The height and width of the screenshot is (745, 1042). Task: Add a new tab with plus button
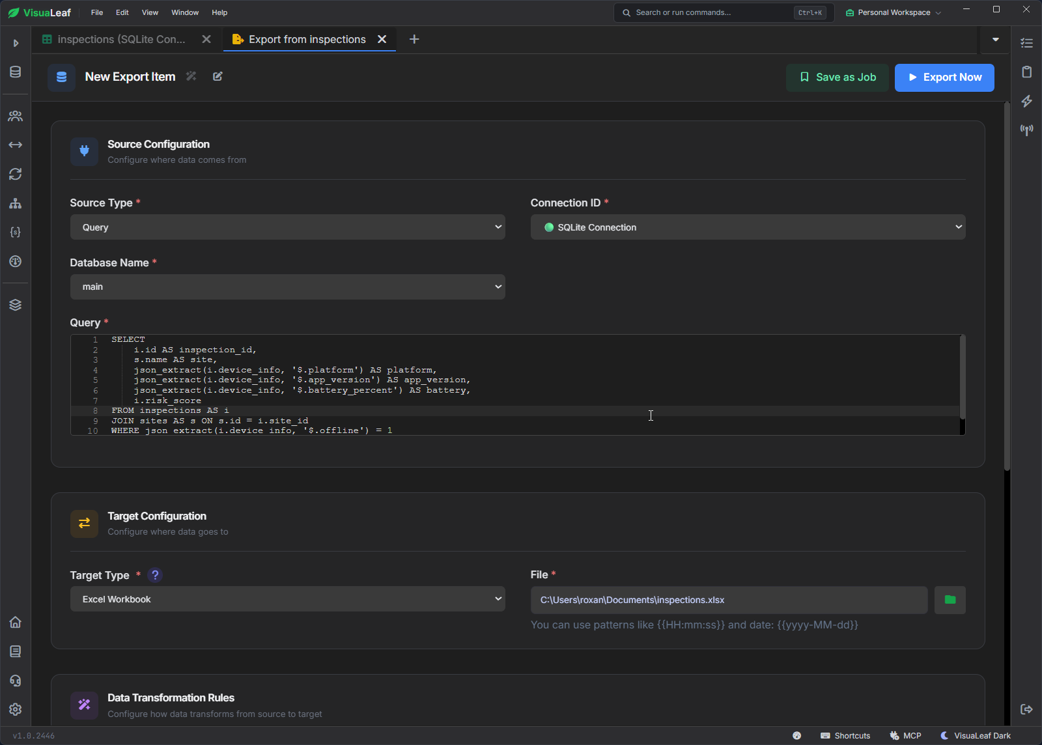[x=414, y=40]
